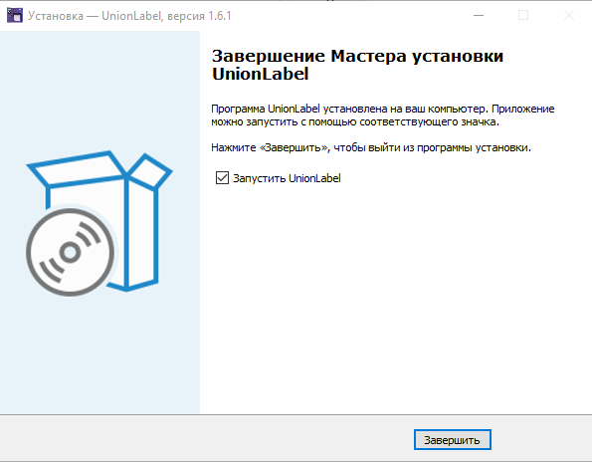
Task: Click the Завершение Мастера установки heading
Action: [x=357, y=56]
